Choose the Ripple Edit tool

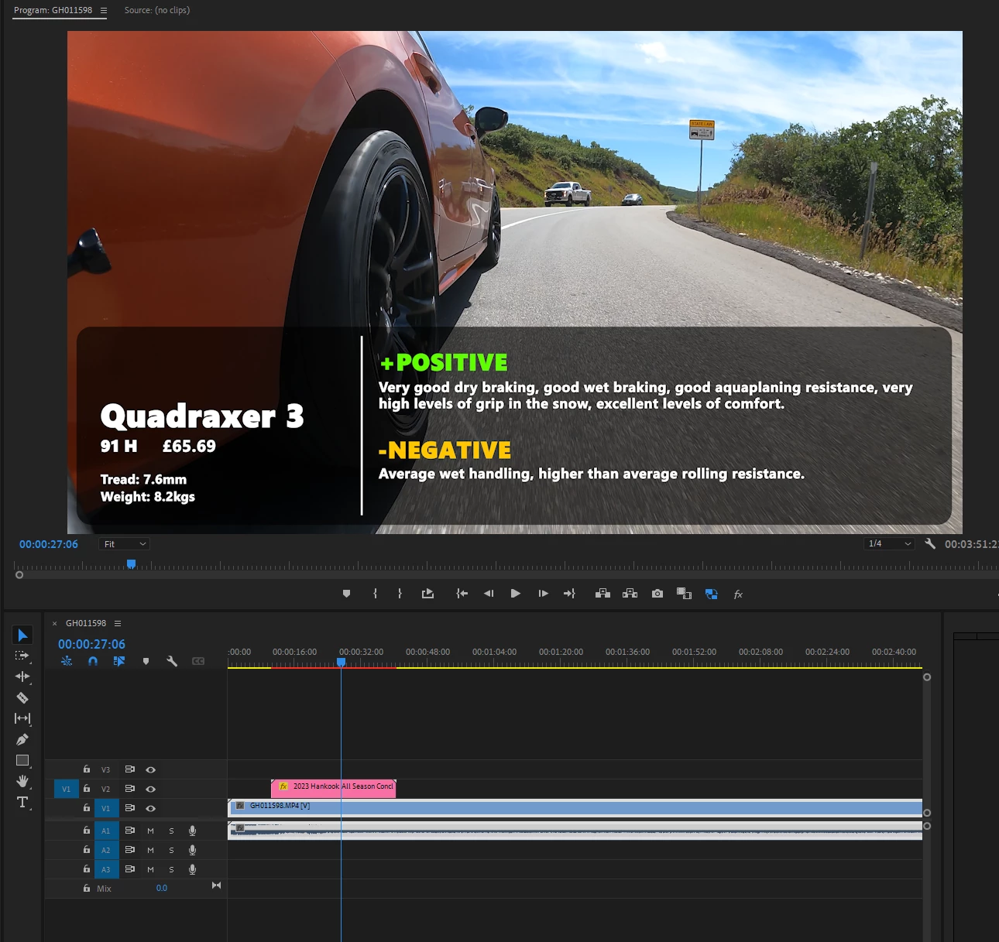[x=22, y=677]
